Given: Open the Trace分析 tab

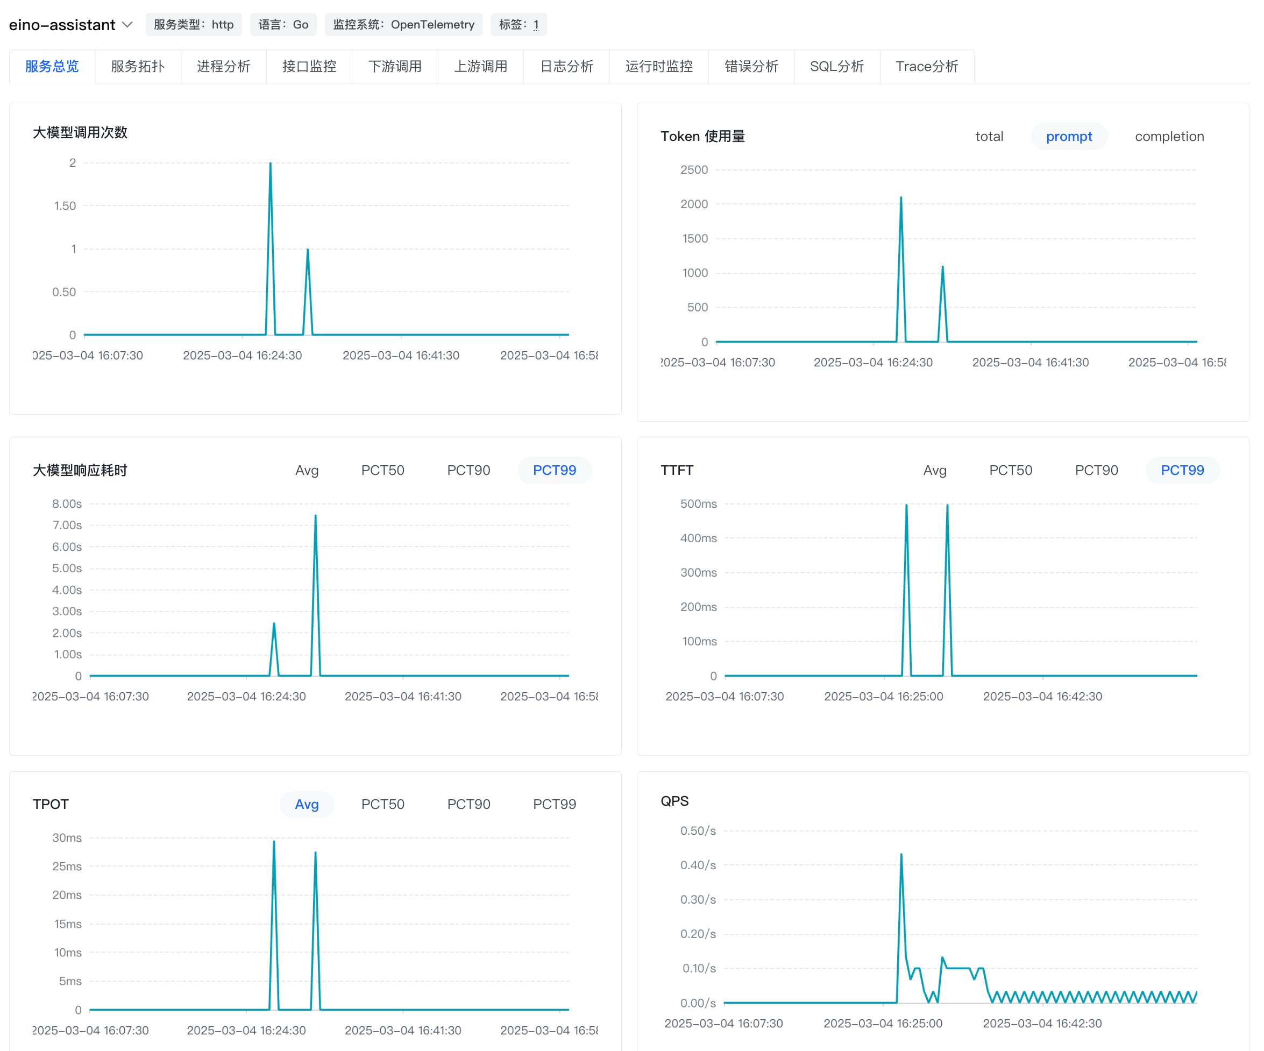Looking at the screenshot, I should (926, 66).
